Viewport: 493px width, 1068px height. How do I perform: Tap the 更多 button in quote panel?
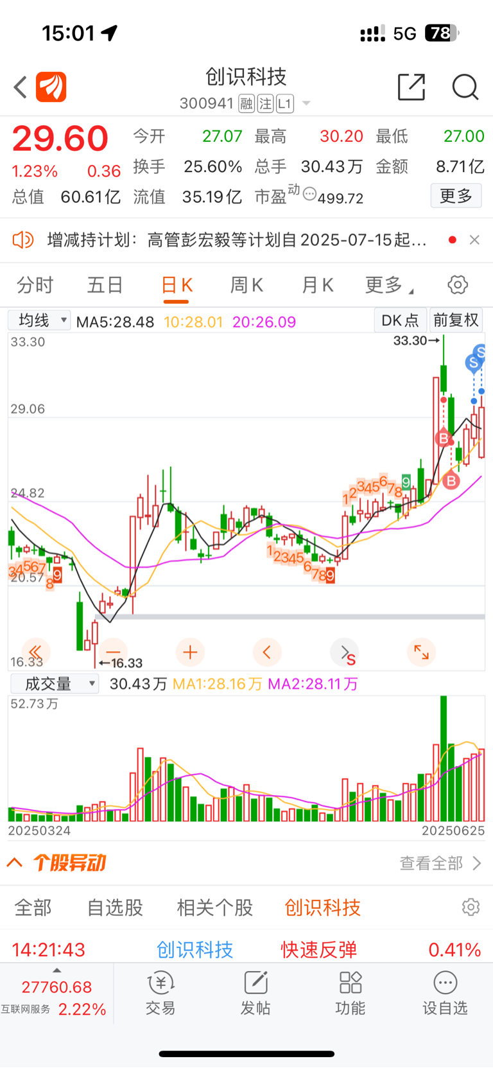(456, 196)
